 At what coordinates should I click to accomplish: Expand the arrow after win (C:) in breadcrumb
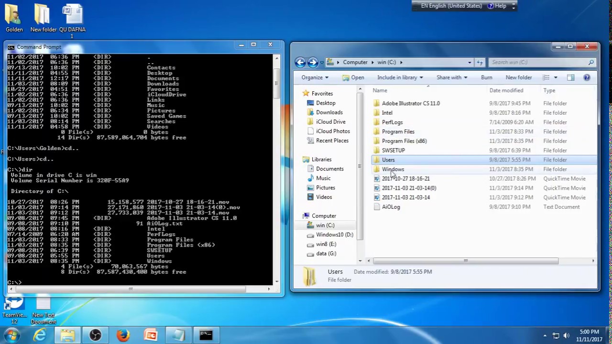coord(401,62)
